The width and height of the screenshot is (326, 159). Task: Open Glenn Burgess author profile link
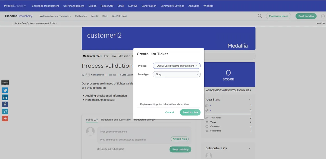tap(98, 75)
